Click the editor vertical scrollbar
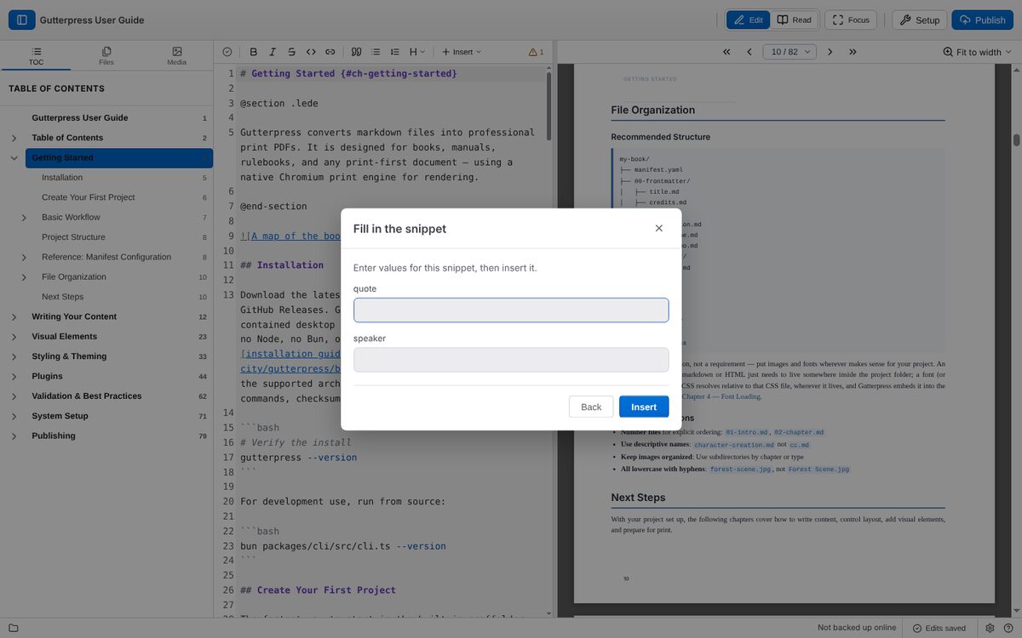Screen dimensions: 1022x638 (x=549, y=105)
